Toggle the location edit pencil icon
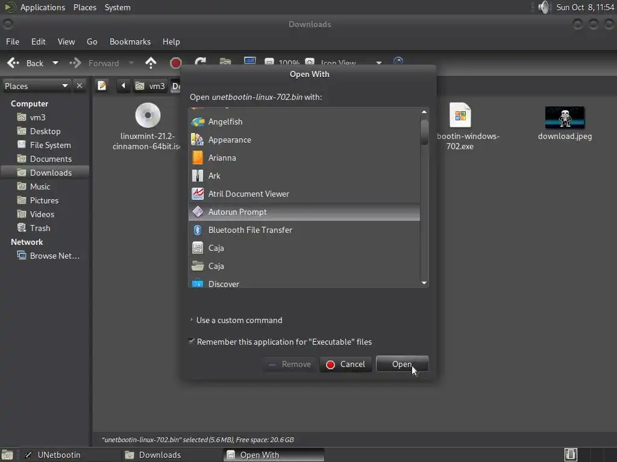The image size is (617, 462). 102,85
